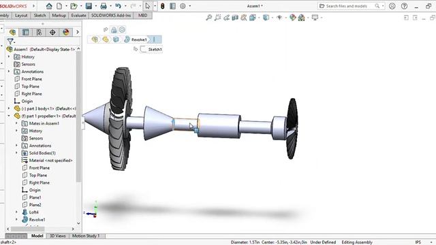Switch to the MBD tab
The image size is (436, 245).
(x=142, y=16)
